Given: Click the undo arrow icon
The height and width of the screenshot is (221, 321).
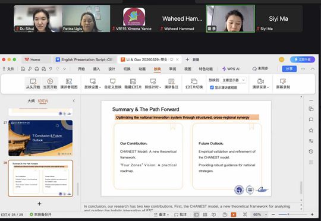Looking at the screenshot, I should point(51,69).
